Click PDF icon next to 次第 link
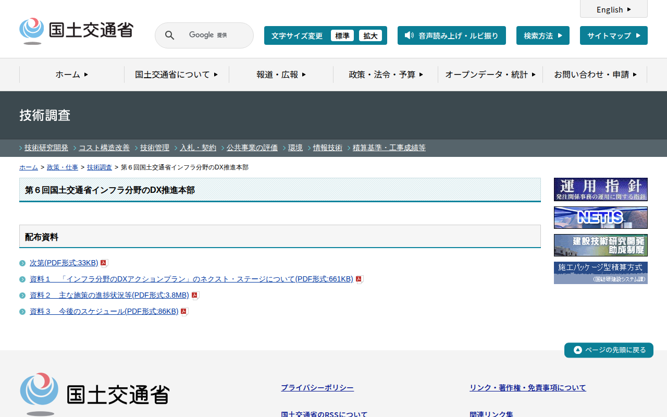 coord(104,263)
